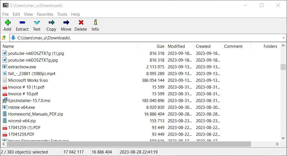Select the Homeworld_Manuals_PDF.zip file

tap(36, 114)
